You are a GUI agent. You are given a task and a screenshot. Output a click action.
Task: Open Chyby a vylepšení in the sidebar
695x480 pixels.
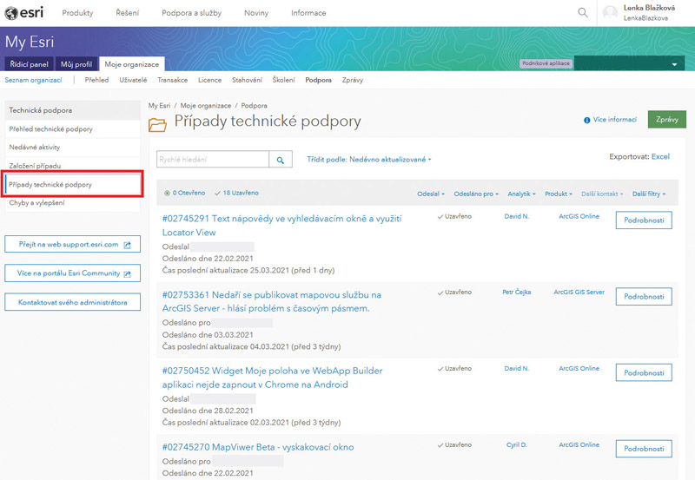pyautogui.click(x=73, y=203)
